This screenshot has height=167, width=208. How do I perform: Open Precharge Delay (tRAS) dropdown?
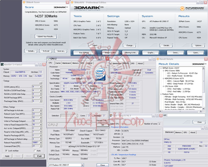click(41, 101)
